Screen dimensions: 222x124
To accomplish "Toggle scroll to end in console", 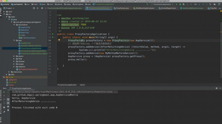I will pyautogui.click(x=8, y=103).
